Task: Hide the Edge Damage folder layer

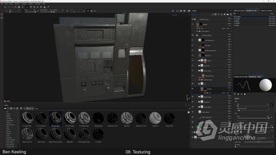Action: click(x=193, y=97)
